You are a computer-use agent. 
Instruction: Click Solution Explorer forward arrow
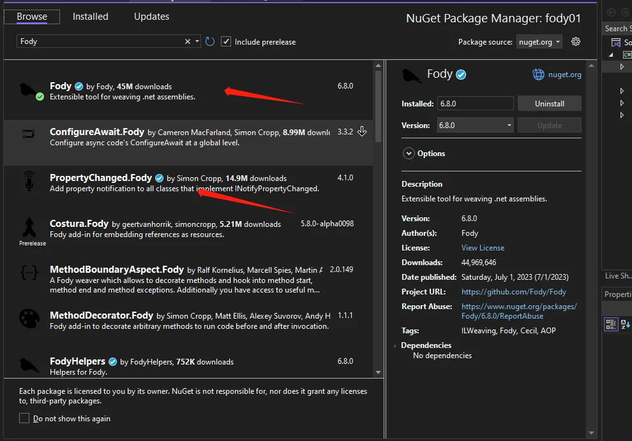tap(625, 13)
